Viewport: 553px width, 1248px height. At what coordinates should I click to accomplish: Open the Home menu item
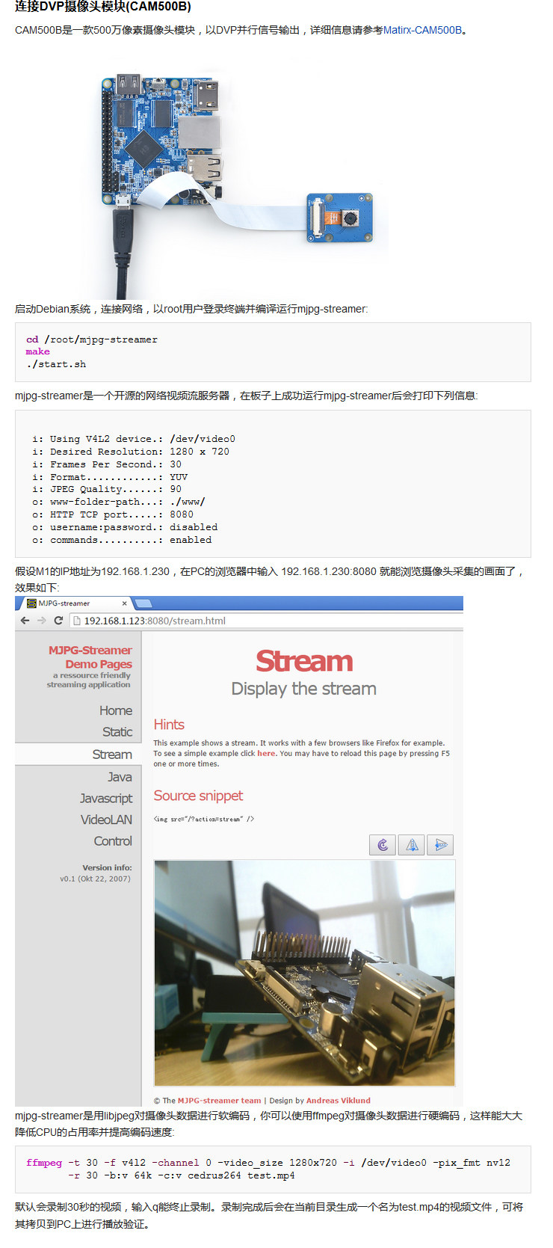click(x=116, y=710)
